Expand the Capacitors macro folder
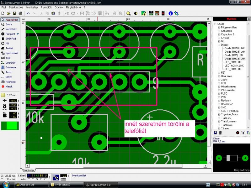Image resolution: width=251 pixels, height=188 pixels. pyautogui.click(x=219, y=31)
